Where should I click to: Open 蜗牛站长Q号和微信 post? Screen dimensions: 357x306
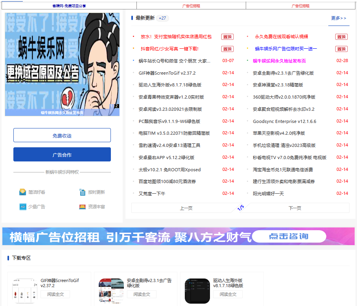click(175, 61)
